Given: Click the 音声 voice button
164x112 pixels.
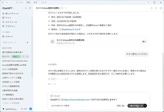Looking at the screenshot, I should (24, 109).
